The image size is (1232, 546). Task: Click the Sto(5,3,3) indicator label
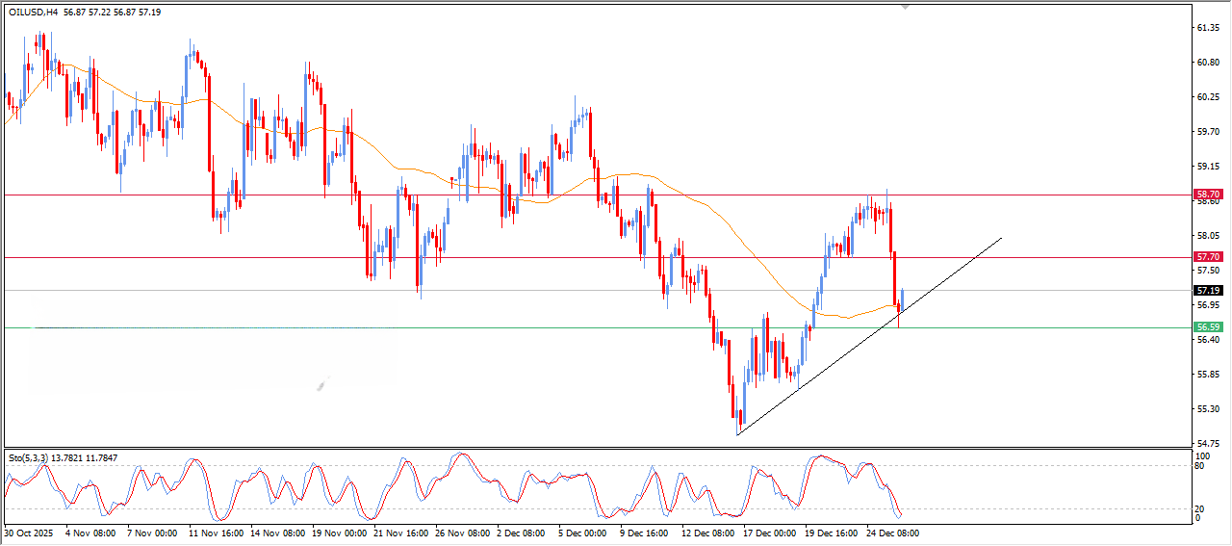(x=29, y=456)
